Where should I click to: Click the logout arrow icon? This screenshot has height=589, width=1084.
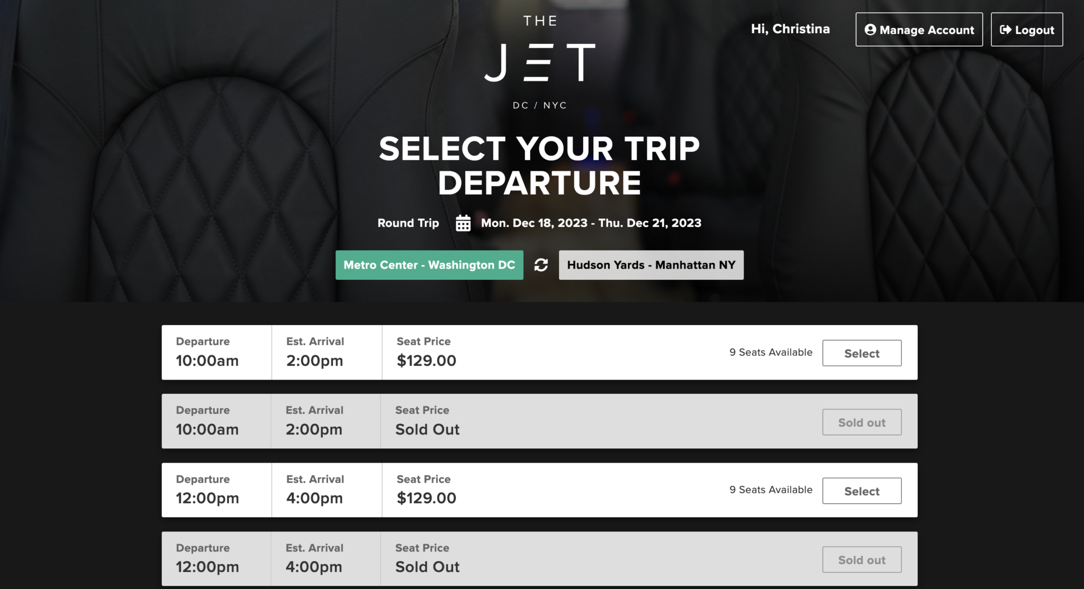click(x=1006, y=30)
